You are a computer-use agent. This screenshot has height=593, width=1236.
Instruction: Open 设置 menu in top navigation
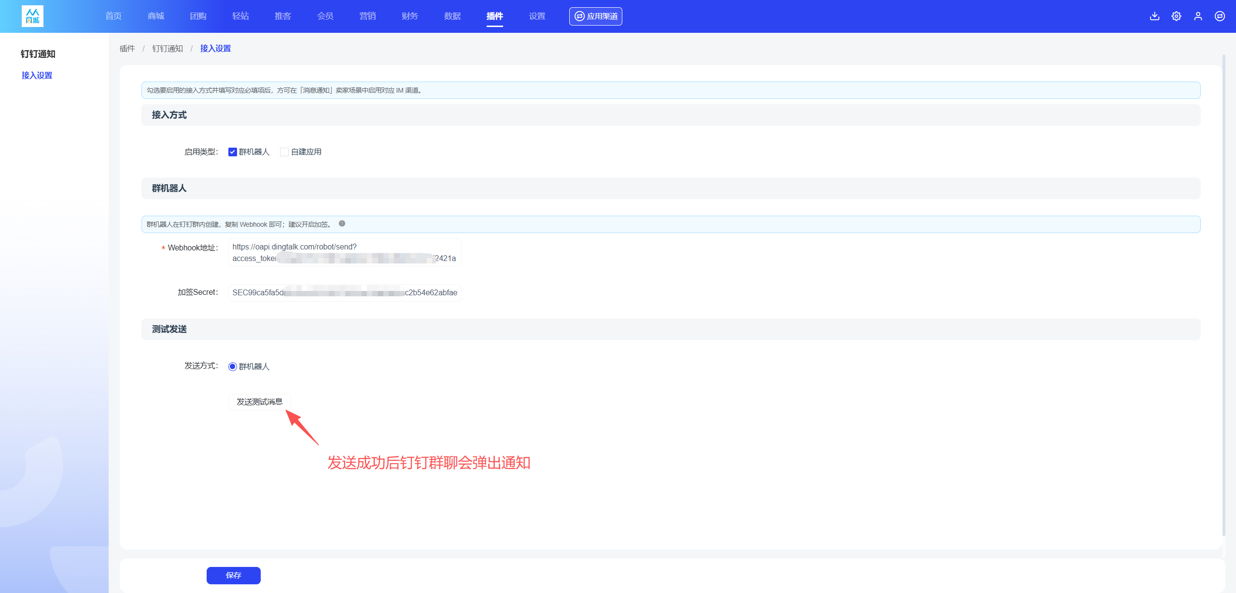pos(537,16)
